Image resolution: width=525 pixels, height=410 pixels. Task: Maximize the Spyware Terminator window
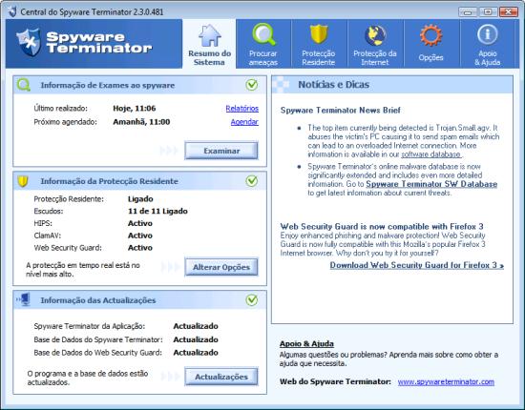coord(488,12)
